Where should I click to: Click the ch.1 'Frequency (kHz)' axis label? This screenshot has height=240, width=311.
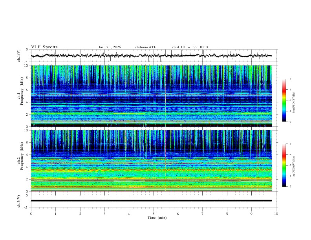[22, 91]
